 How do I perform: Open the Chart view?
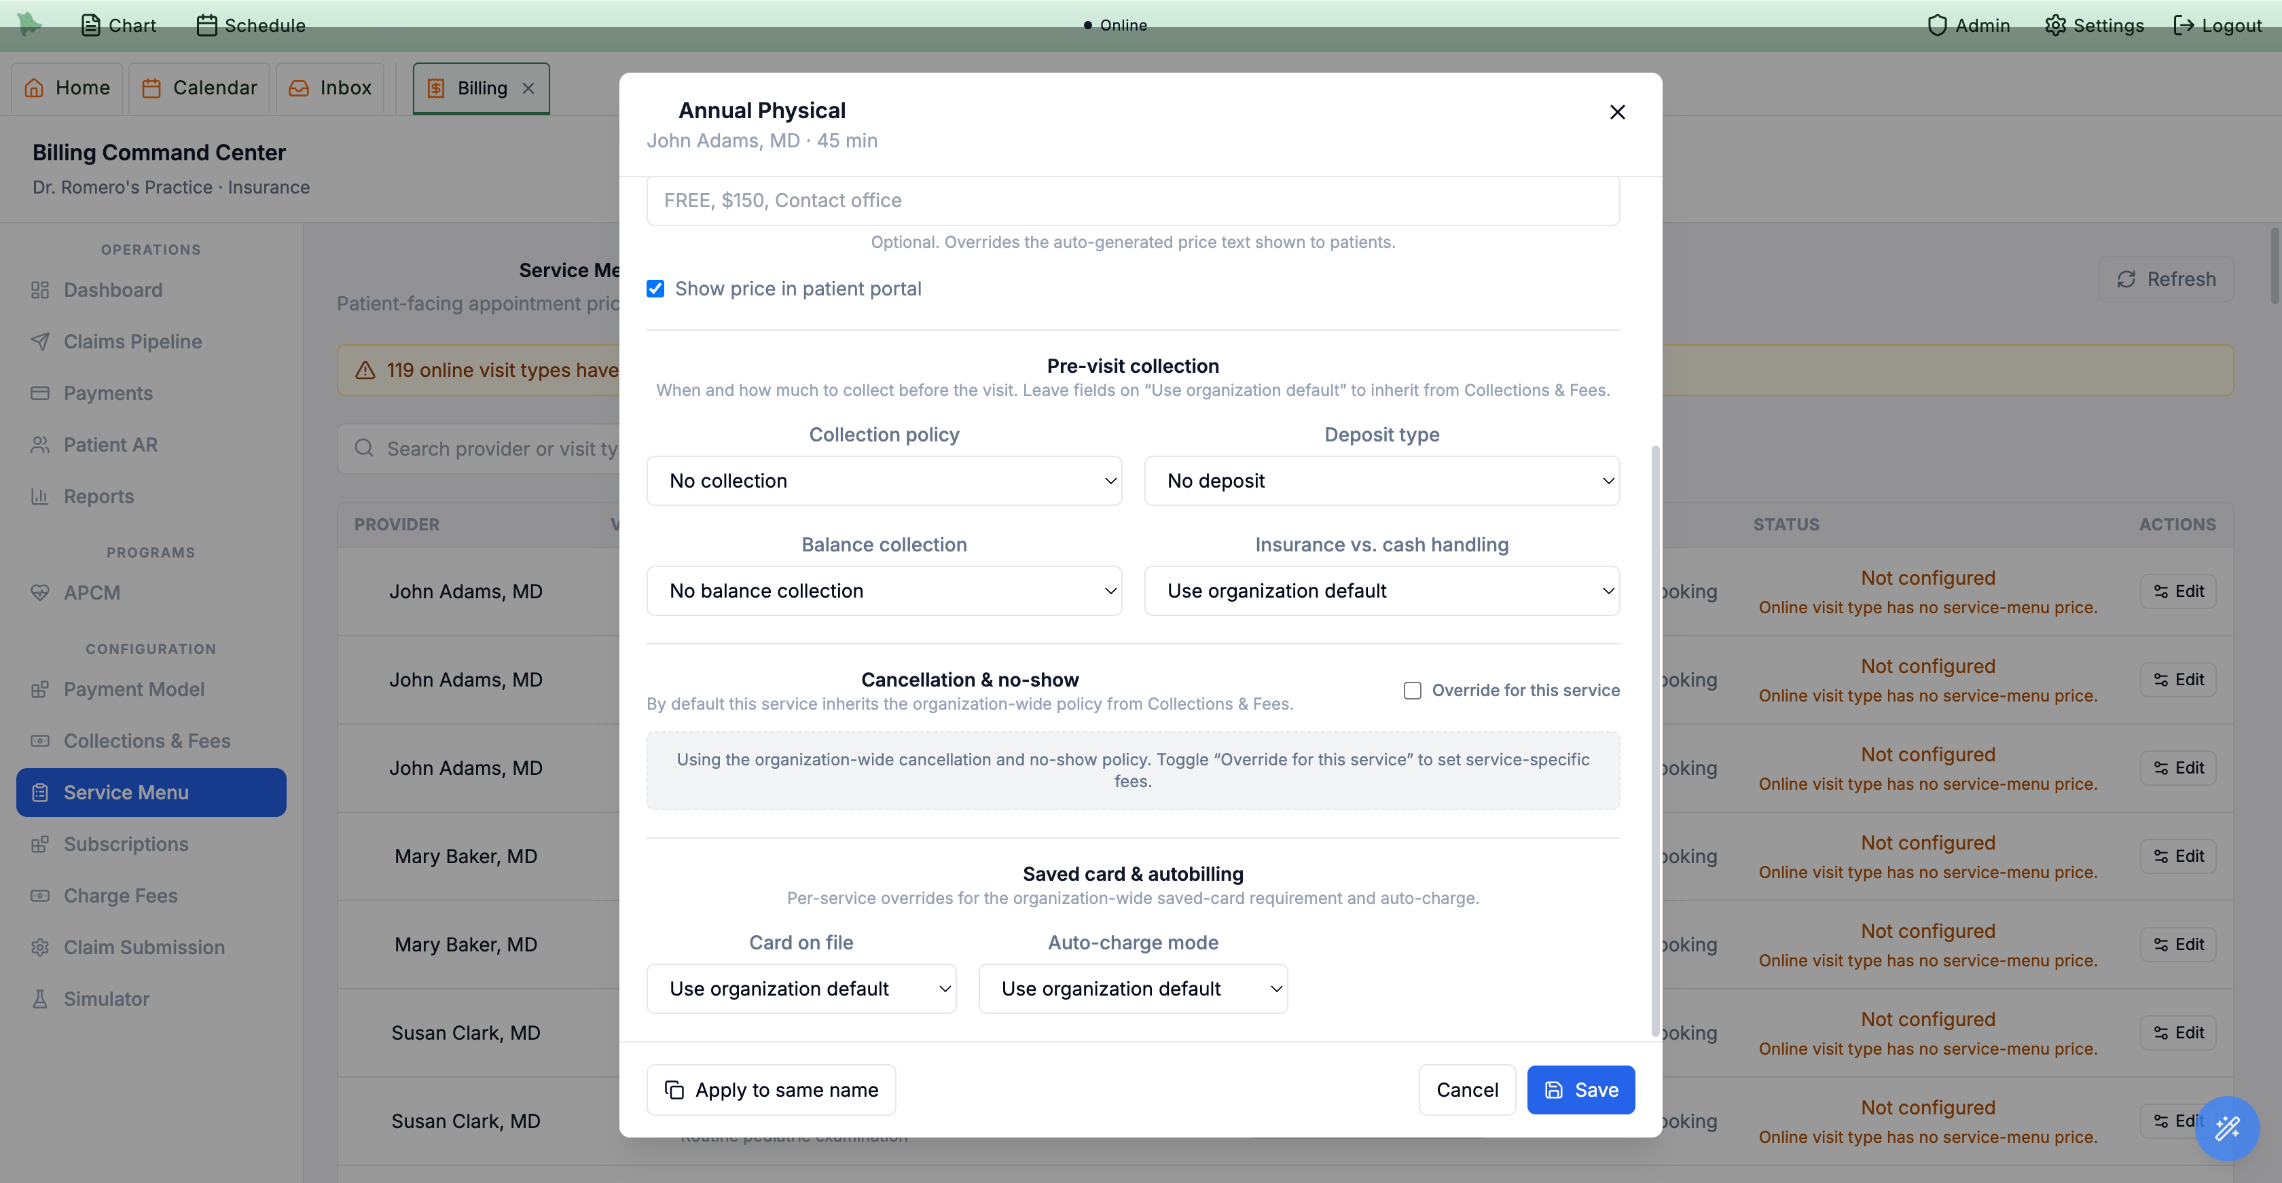tap(119, 25)
